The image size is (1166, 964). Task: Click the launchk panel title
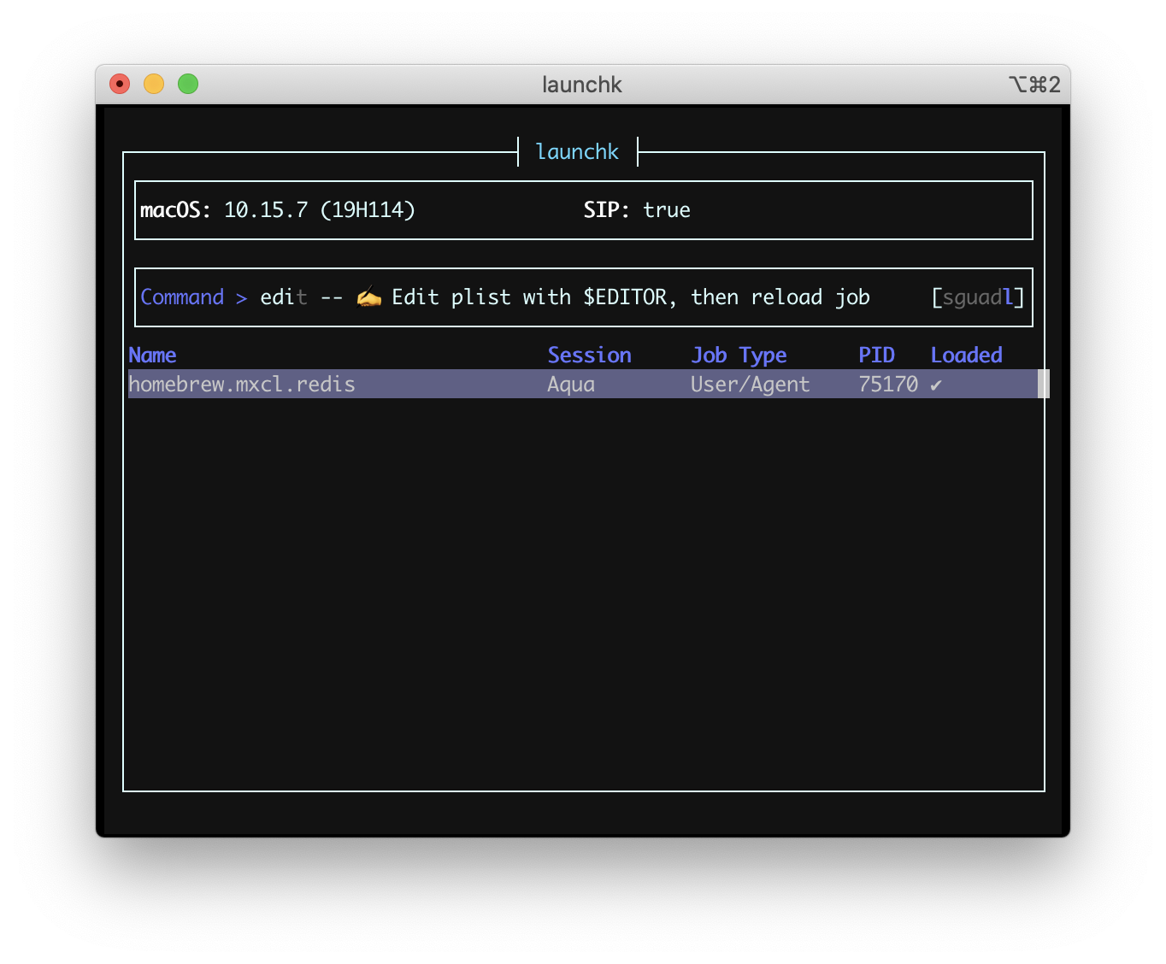577,152
